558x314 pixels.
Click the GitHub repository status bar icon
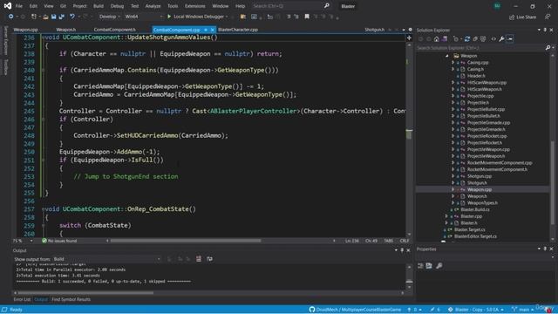pos(312,310)
